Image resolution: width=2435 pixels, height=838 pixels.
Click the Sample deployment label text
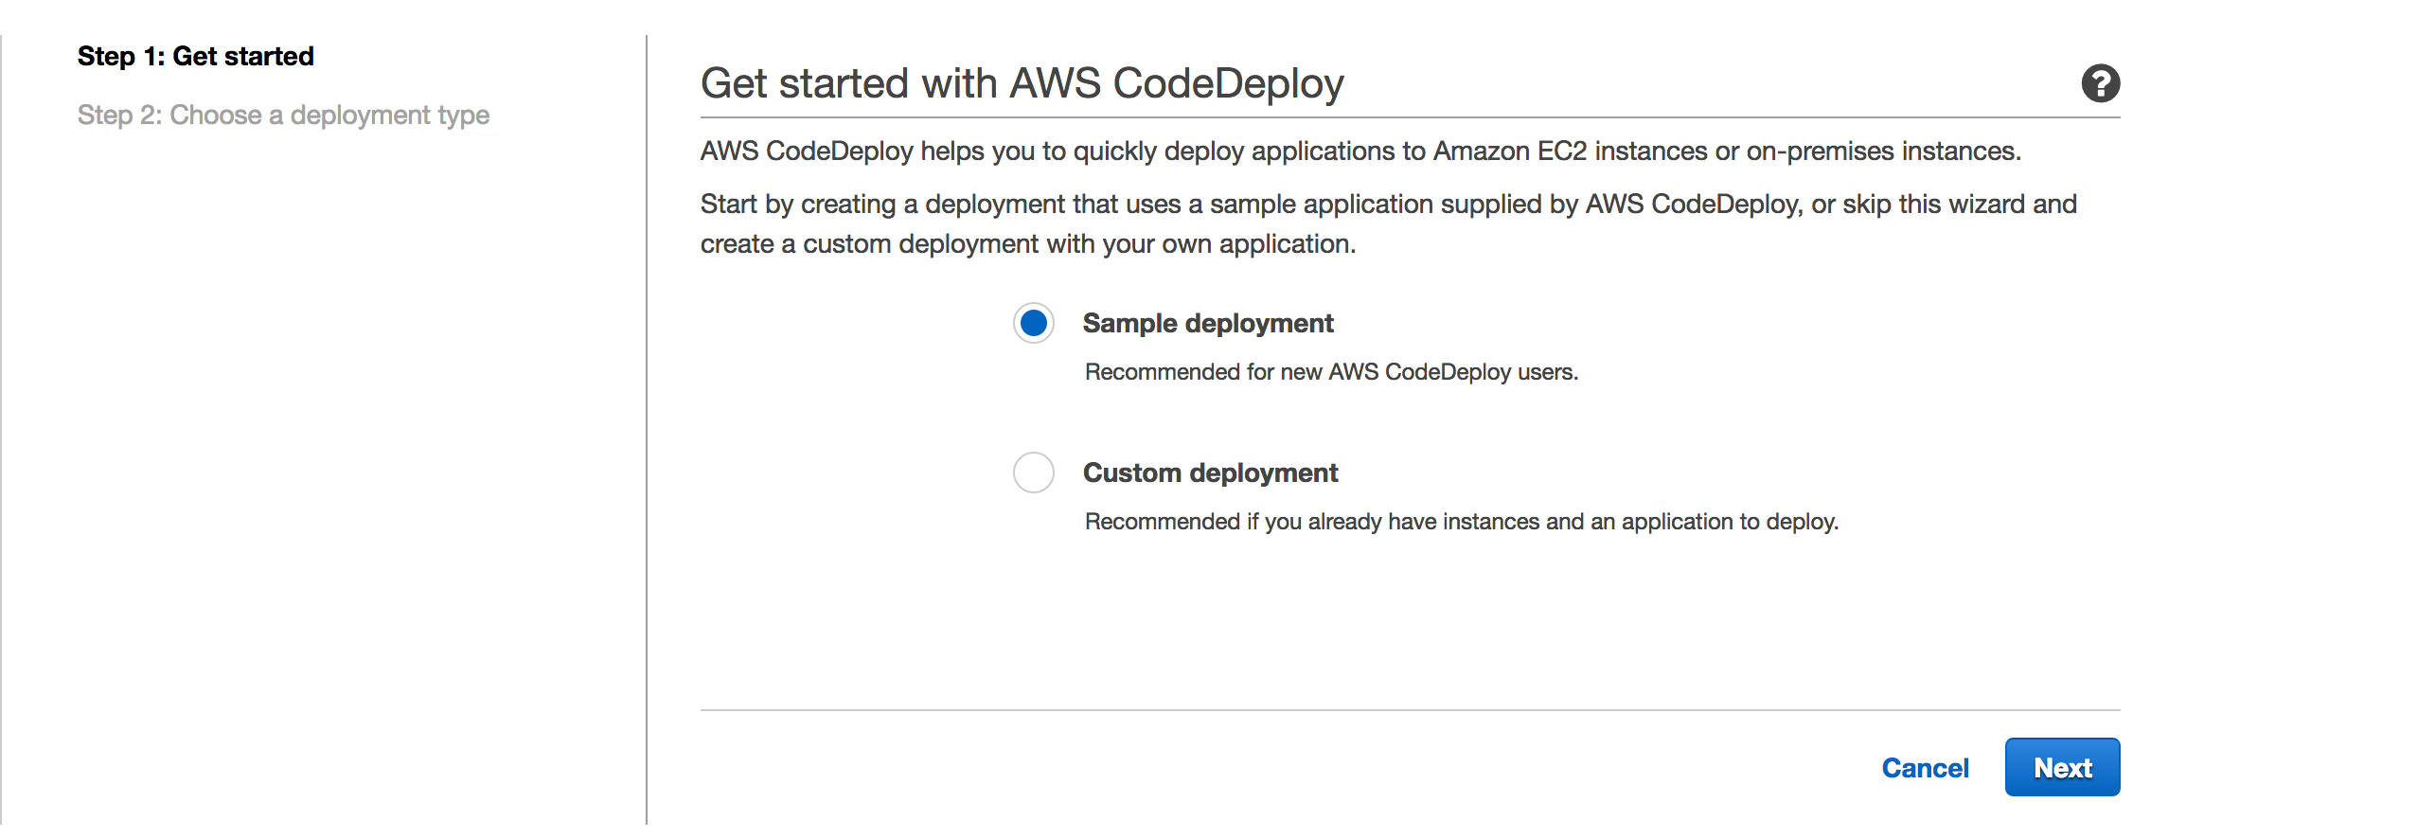[1207, 323]
